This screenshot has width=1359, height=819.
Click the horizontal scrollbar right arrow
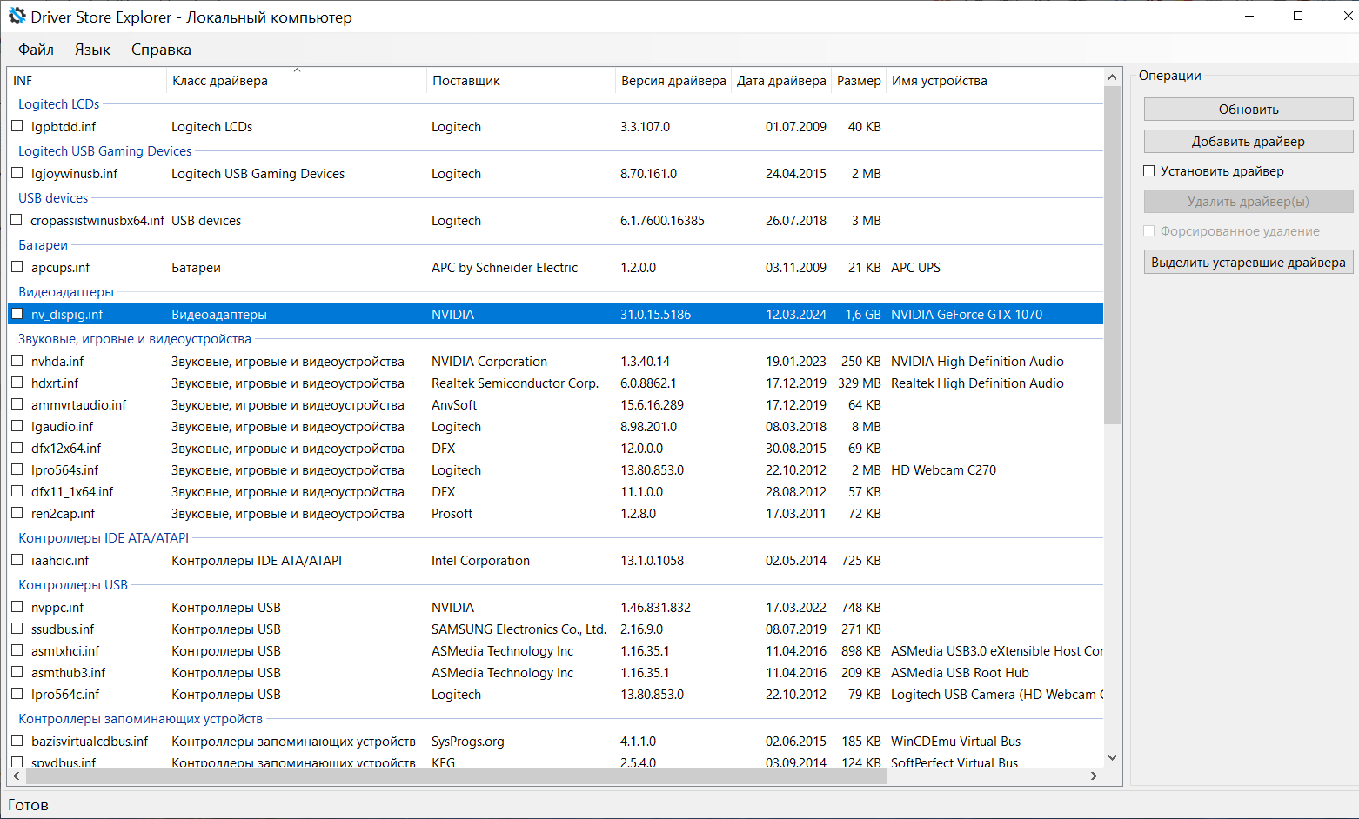[1094, 776]
